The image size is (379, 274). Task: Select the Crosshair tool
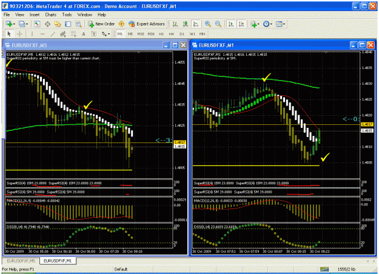tap(19, 34)
